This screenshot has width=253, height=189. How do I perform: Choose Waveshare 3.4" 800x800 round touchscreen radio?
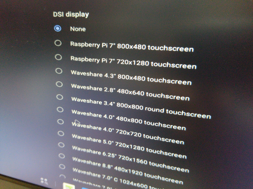(60, 97)
